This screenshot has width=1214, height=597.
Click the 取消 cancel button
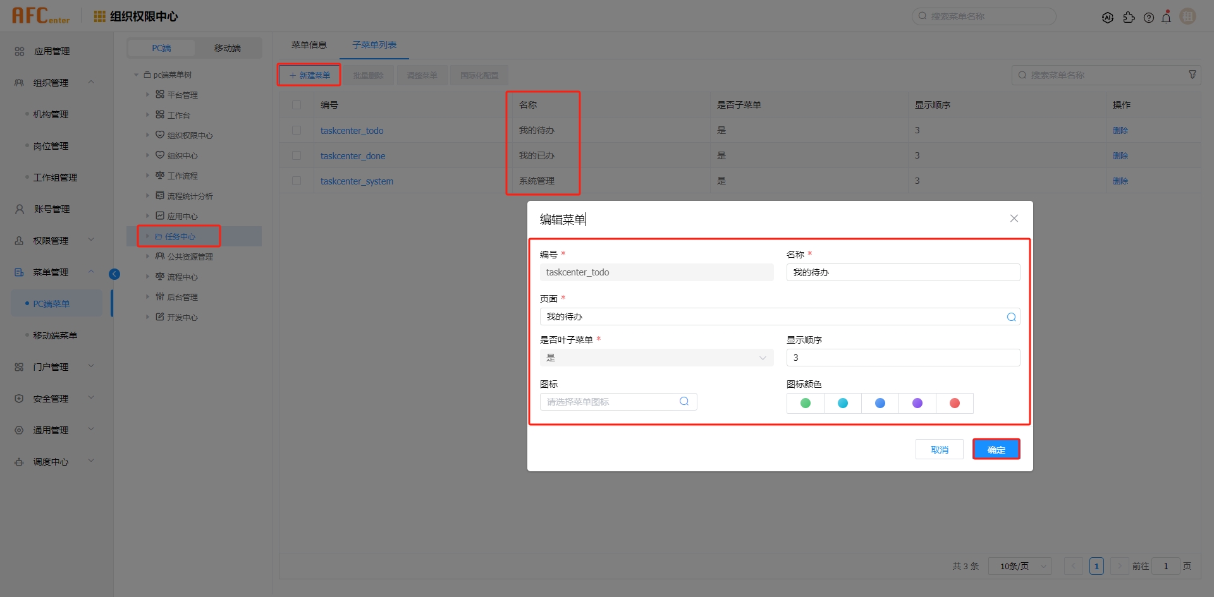(939, 449)
